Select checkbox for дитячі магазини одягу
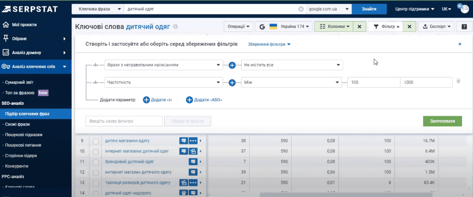The image size is (473, 197). [x=95, y=141]
